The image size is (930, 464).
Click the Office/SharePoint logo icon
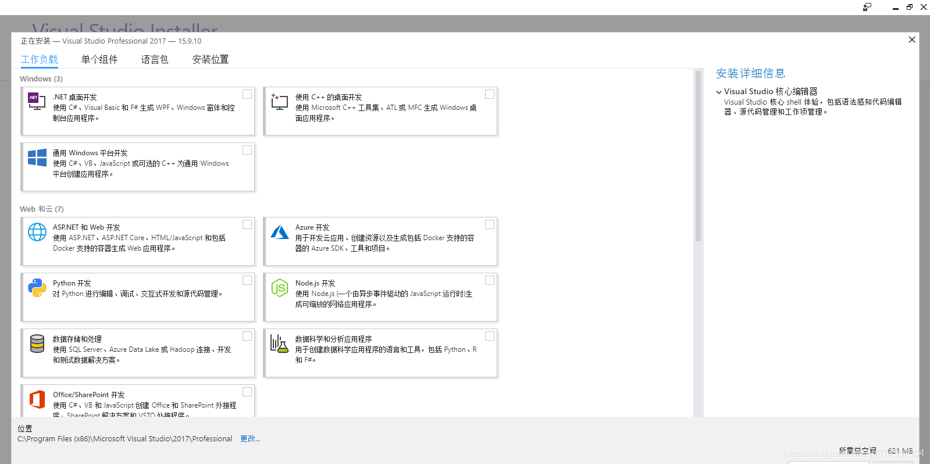[37, 399]
